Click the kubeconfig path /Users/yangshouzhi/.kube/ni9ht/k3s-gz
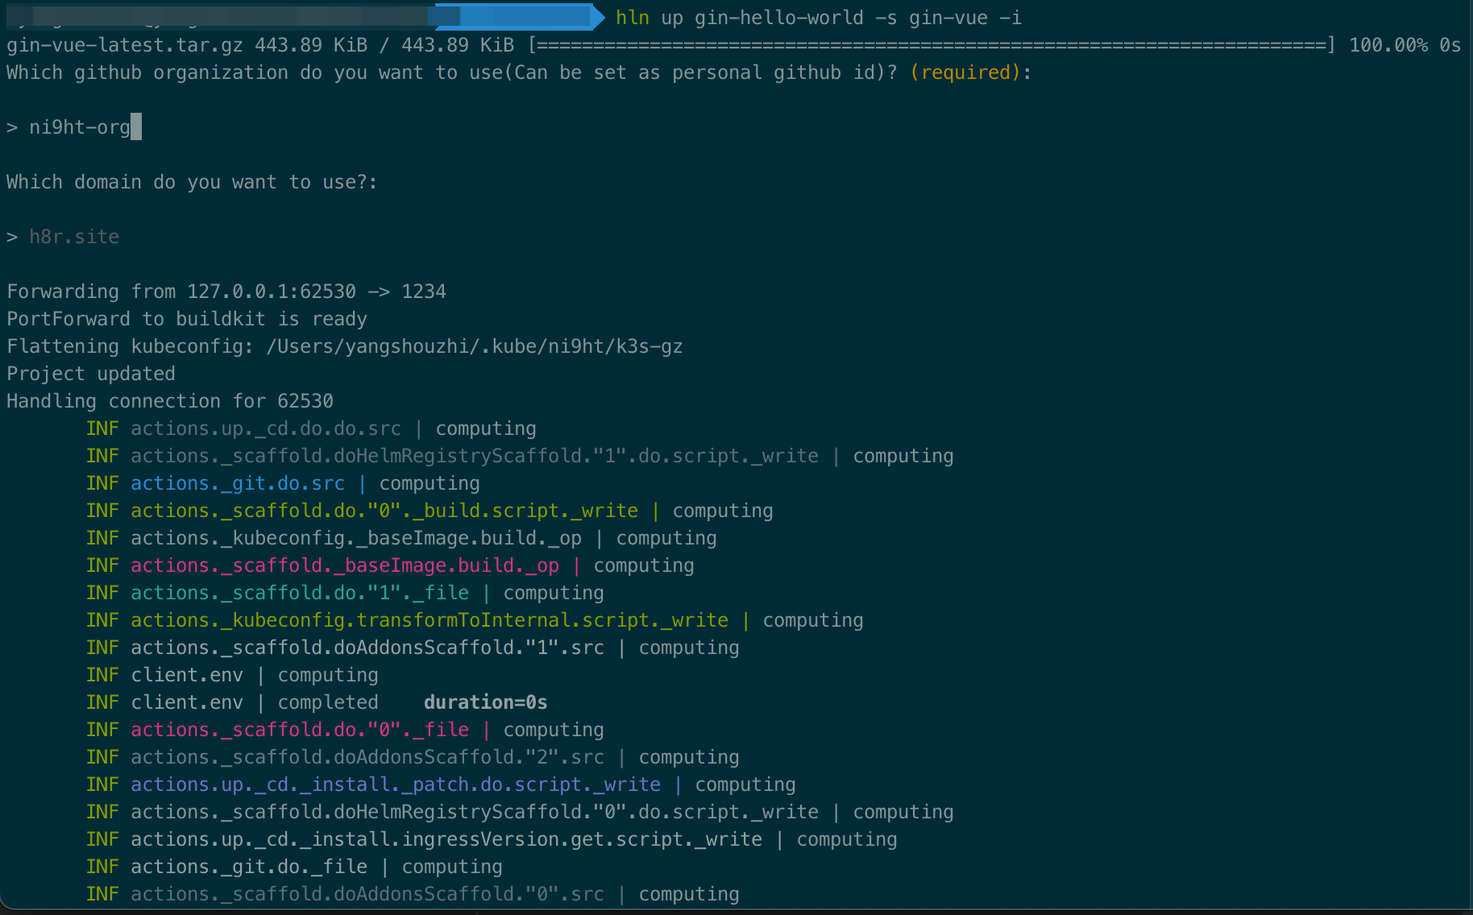Image resolution: width=1473 pixels, height=915 pixels. pos(474,346)
